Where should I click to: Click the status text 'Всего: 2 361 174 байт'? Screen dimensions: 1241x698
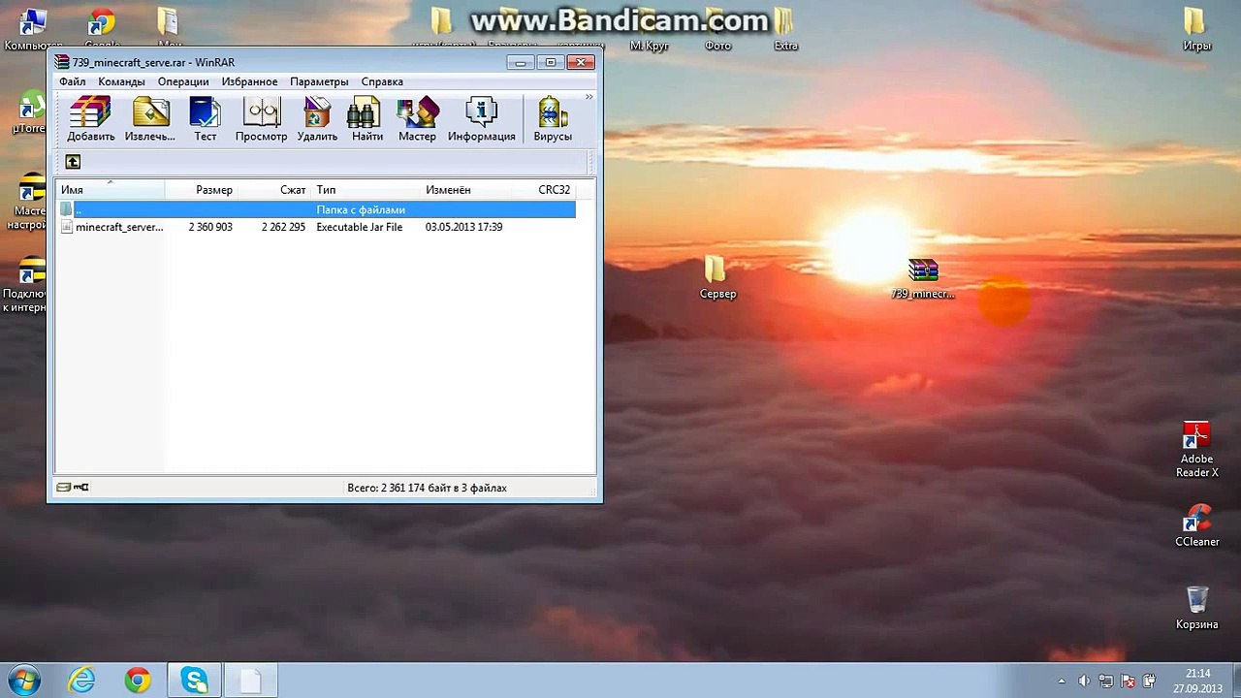tap(427, 488)
